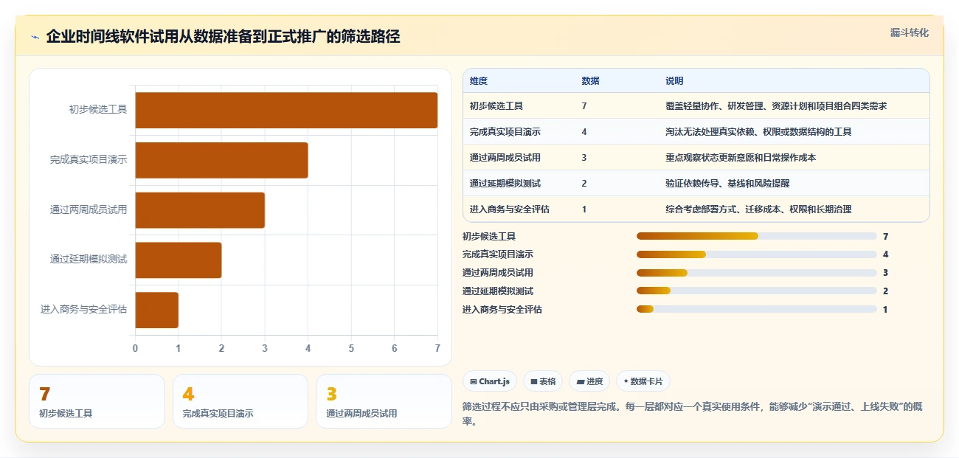Click the 通过延期模拟测试 progress bar
The height and width of the screenshot is (458, 959).
coord(756,291)
